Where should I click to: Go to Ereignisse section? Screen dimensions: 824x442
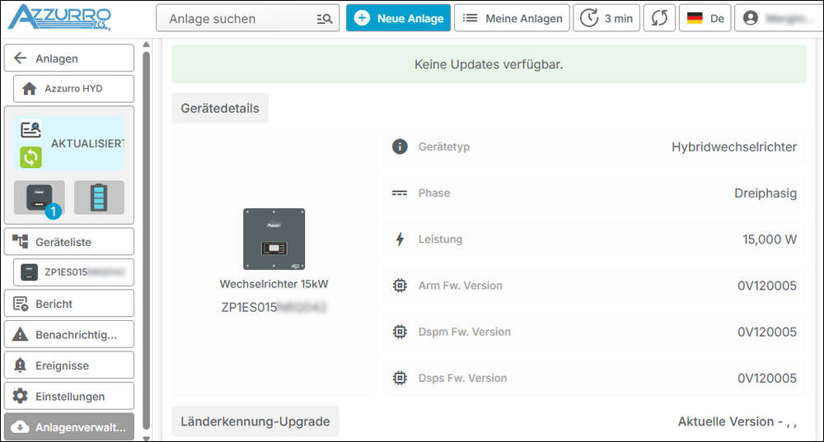pos(69,365)
